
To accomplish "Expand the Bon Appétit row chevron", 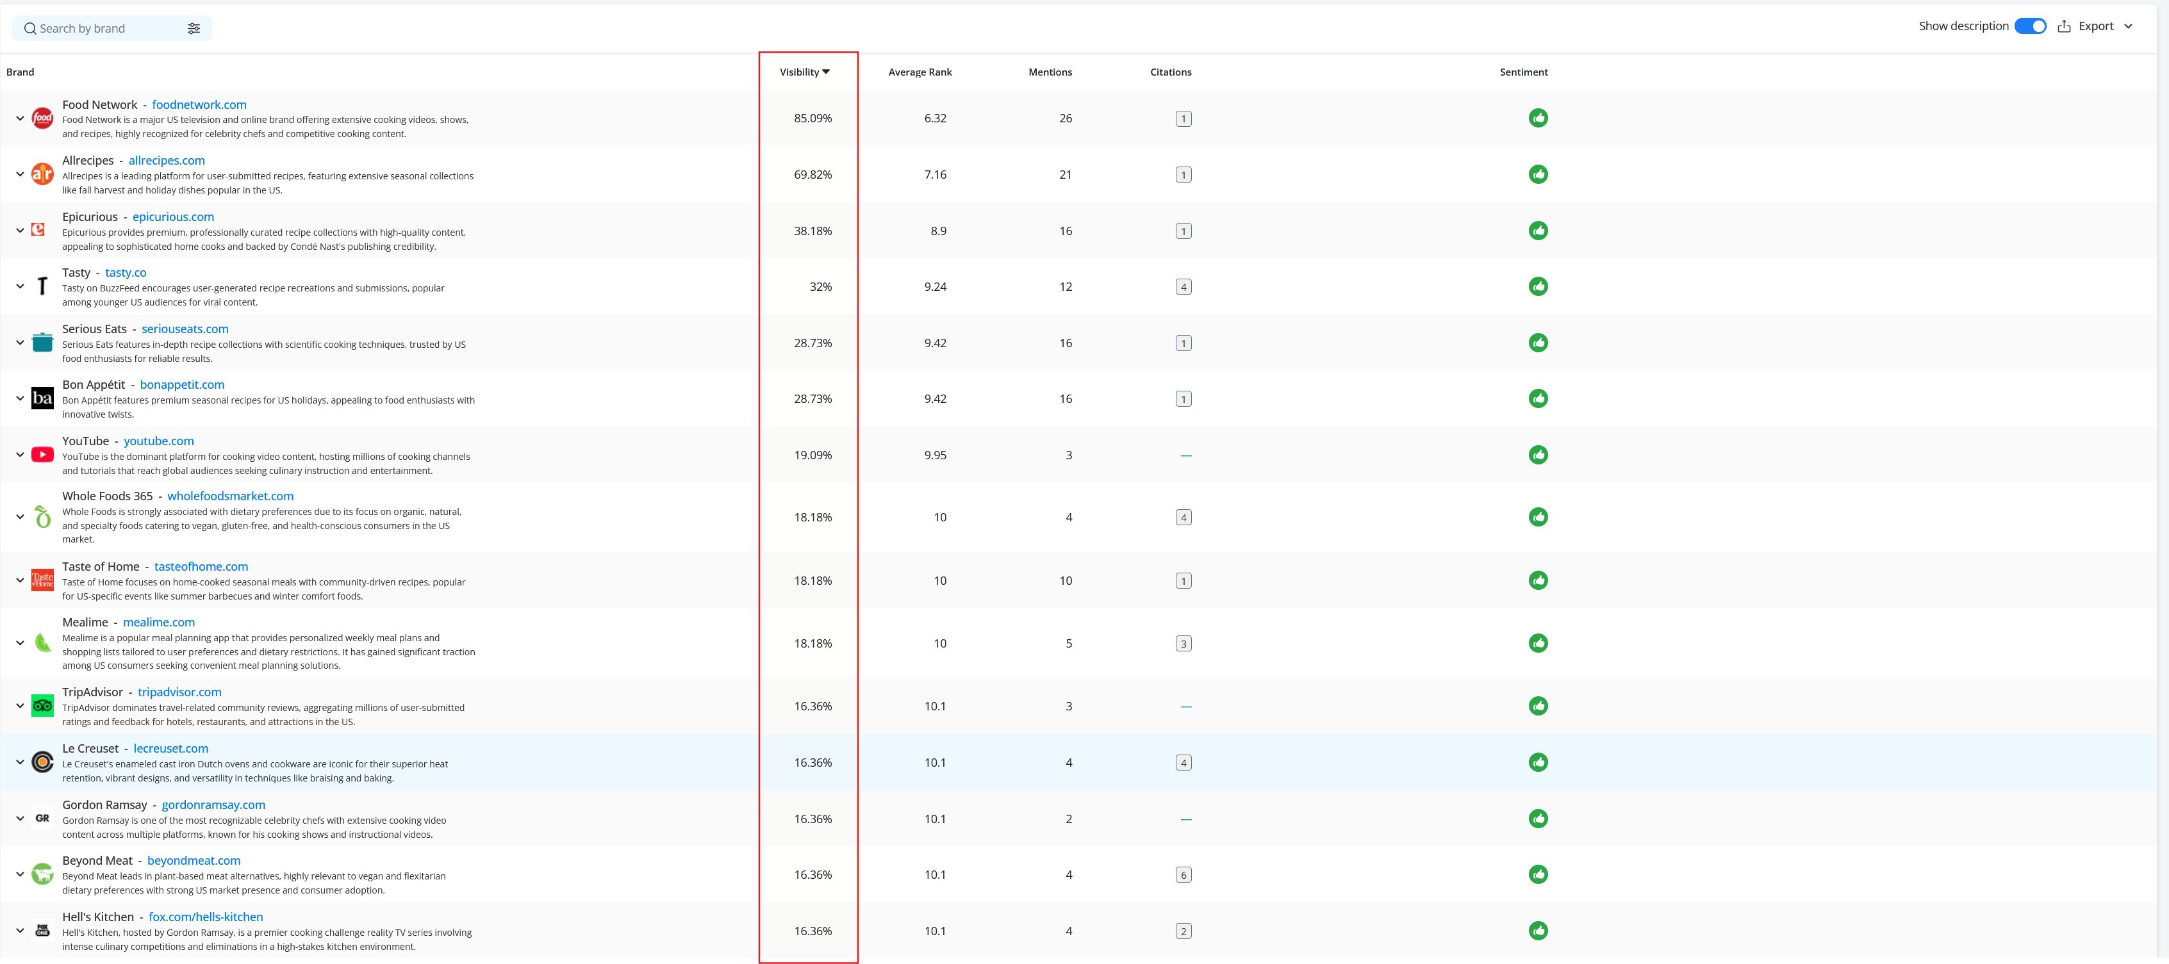I will click(x=21, y=398).
